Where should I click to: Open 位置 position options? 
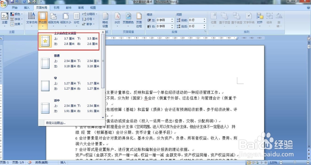[214, 19]
